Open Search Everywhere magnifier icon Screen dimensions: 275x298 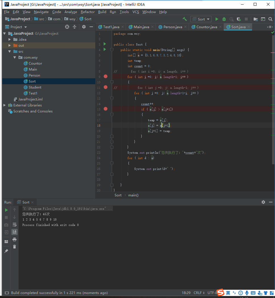[270, 19]
